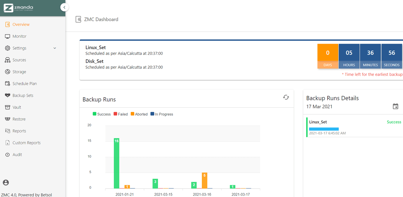Click the Zmanda logo
Screen dimensions: 403x197
coord(18,8)
